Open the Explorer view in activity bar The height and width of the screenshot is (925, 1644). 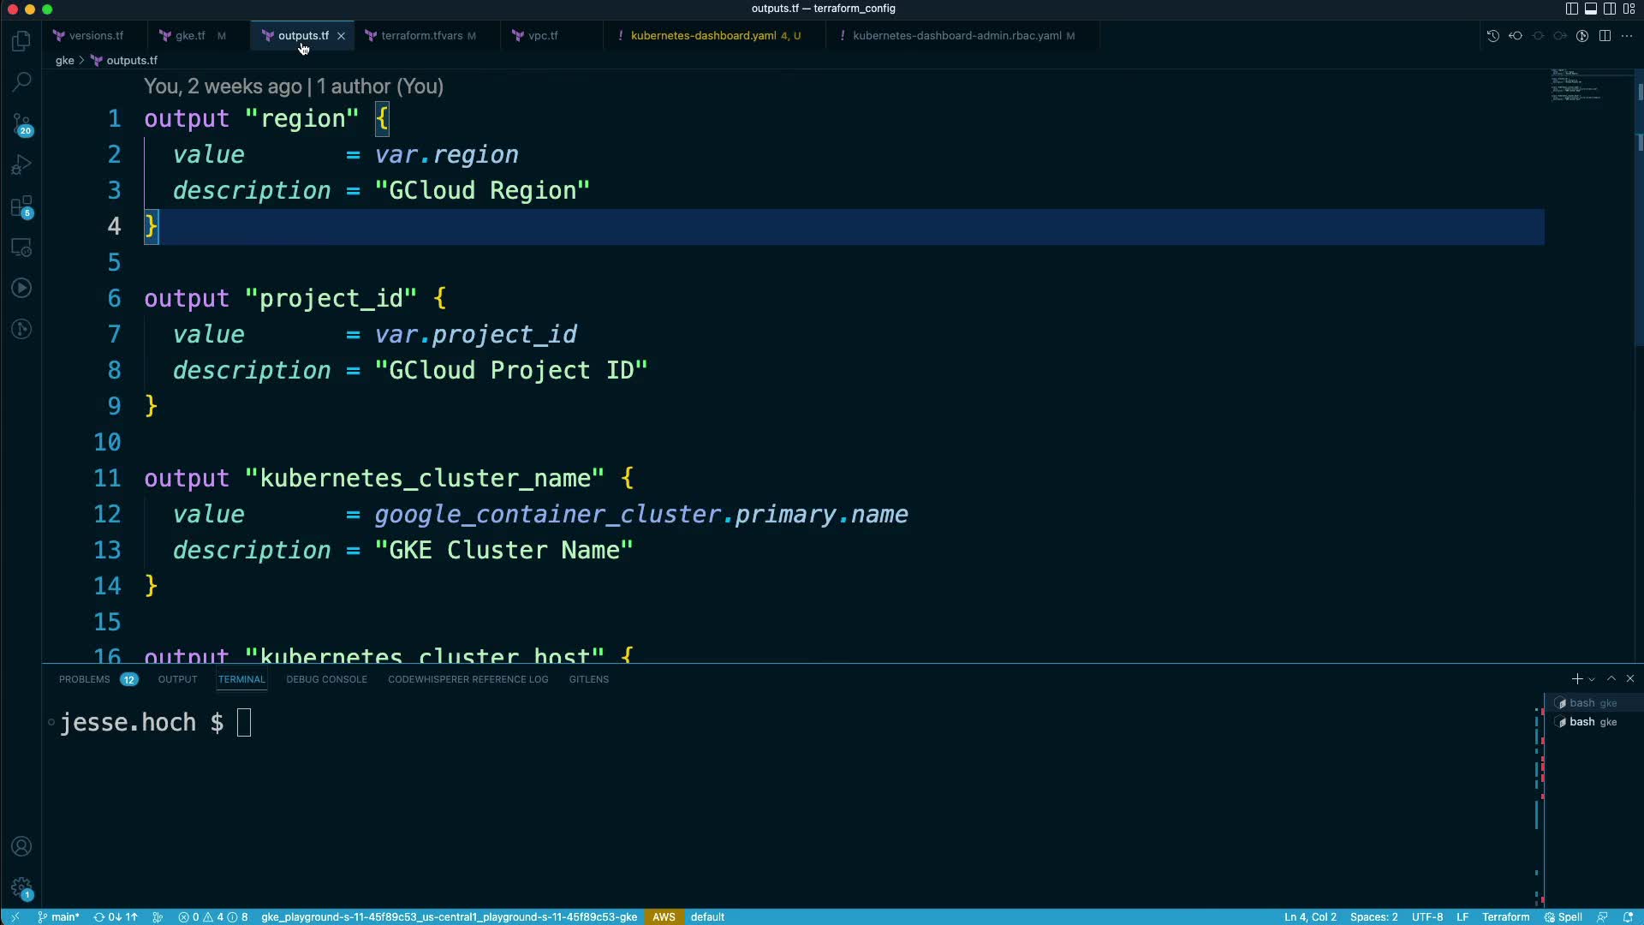[x=21, y=41]
